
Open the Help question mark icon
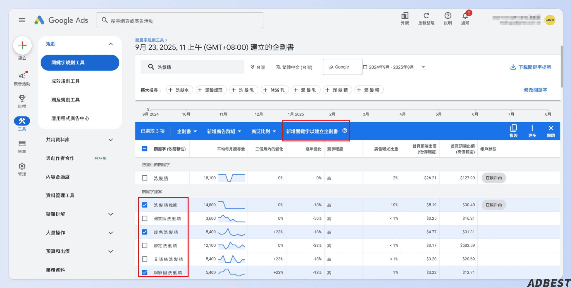(x=448, y=16)
